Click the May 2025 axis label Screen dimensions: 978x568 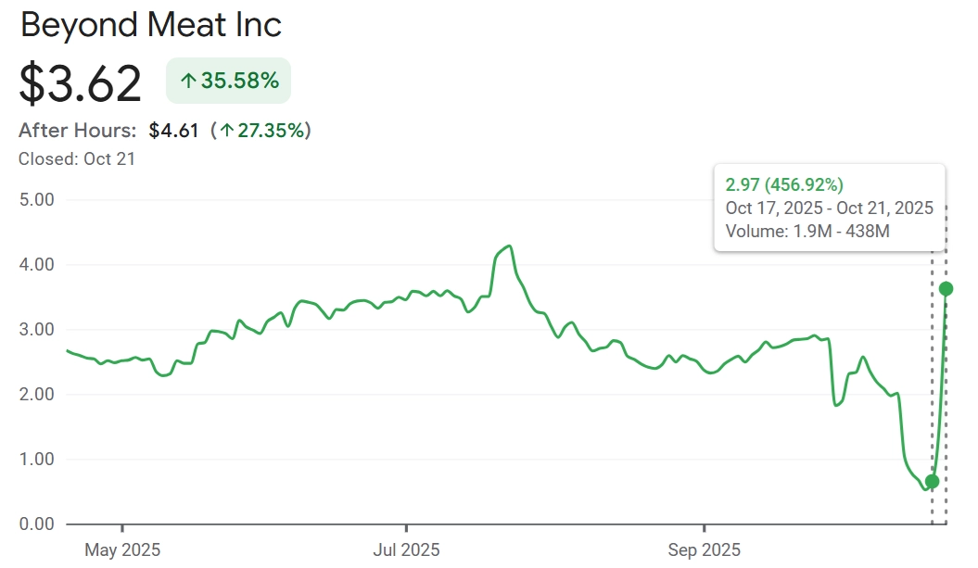pos(122,549)
